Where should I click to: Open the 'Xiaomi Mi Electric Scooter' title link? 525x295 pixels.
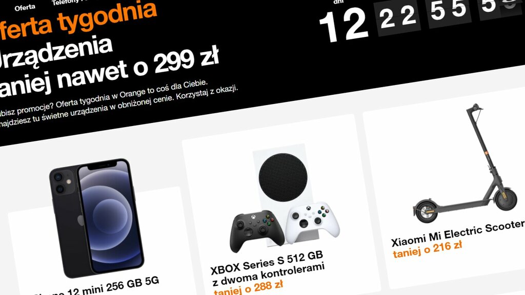click(458, 233)
